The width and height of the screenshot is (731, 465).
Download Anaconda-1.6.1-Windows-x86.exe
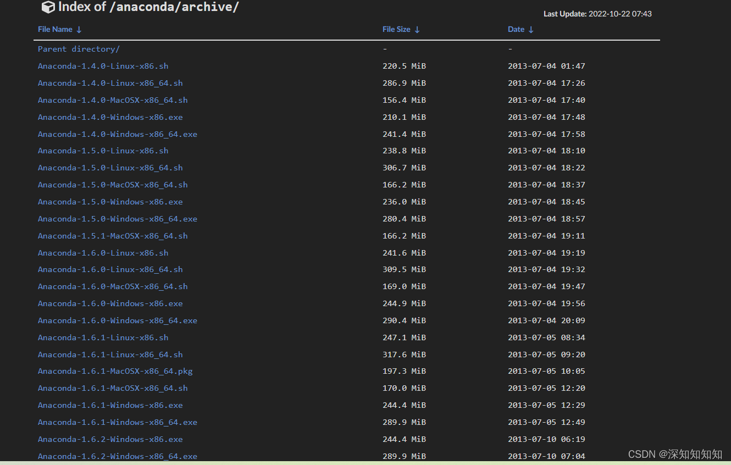(x=110, y=405)
